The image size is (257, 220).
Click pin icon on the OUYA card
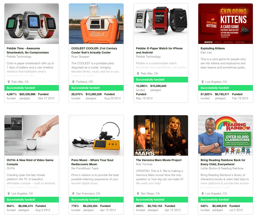coord(9,194)
